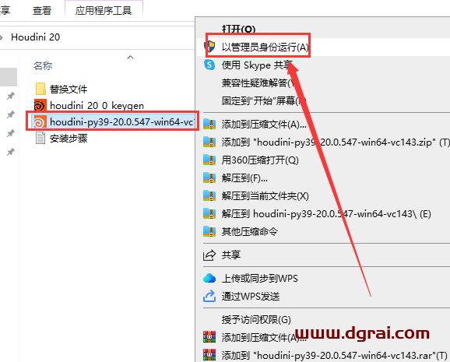Click the 名称 column header
Image resolution: width=450 pixels, height=362 pixels.
tap(43, 65)
